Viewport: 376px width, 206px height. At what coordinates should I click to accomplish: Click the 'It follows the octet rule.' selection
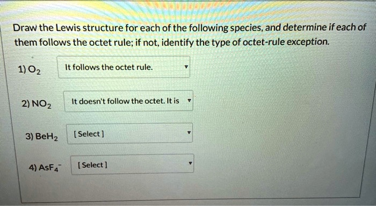(109, 67)
